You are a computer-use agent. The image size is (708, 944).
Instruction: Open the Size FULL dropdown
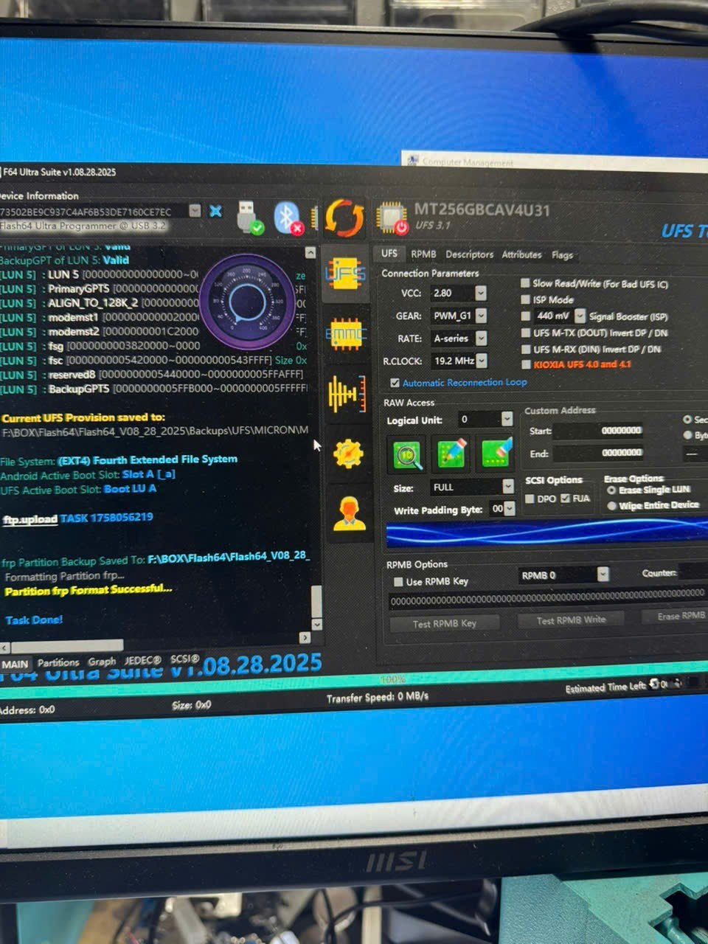(508, 487)
